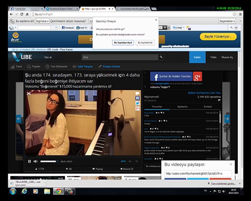Switch to the Facebook Beğeni Hilesi tab
The image size is (251, 201).
pyautogui.click(x=62, y=9)
